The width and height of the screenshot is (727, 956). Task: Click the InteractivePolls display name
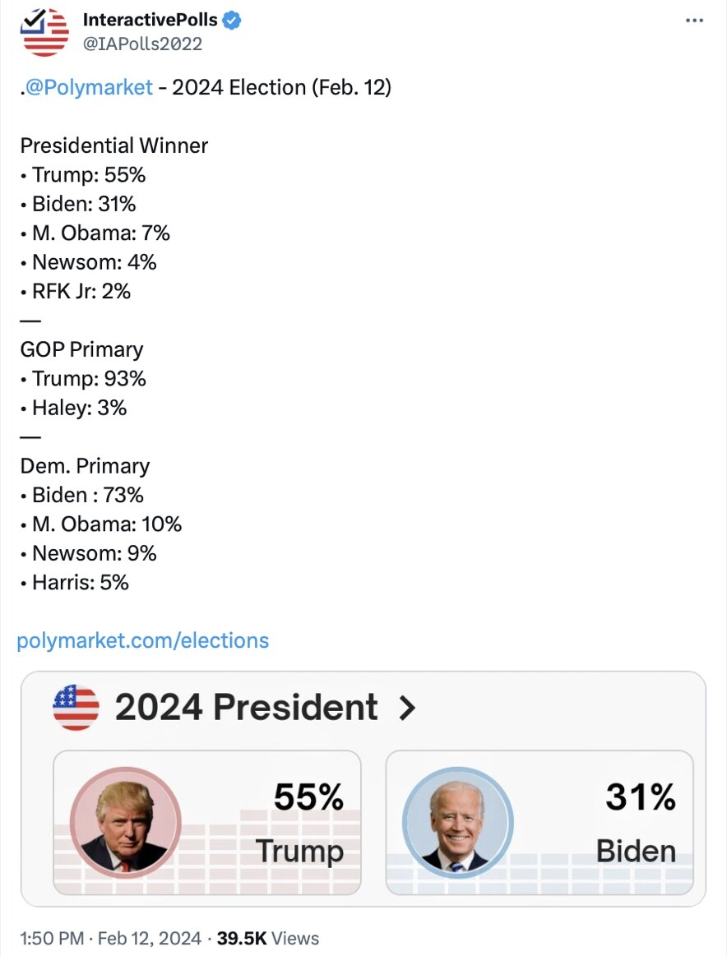pos(150,20)
